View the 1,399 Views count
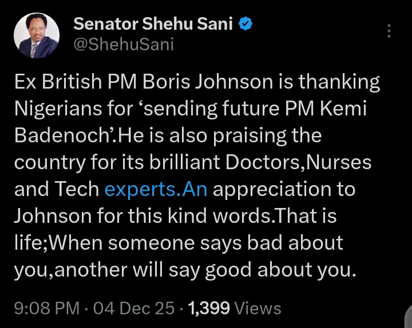 click(x=235, y=309)
